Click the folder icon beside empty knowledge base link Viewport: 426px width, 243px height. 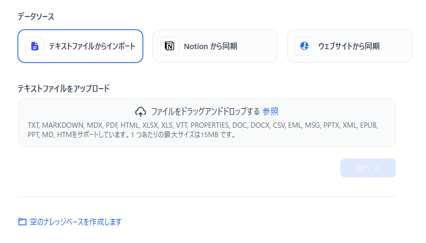tap(22, 222)
